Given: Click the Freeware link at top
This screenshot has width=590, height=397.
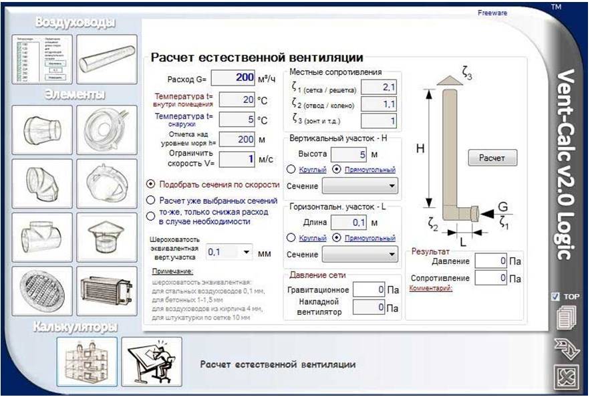Looking at the screenshot, I should (492, 13).
